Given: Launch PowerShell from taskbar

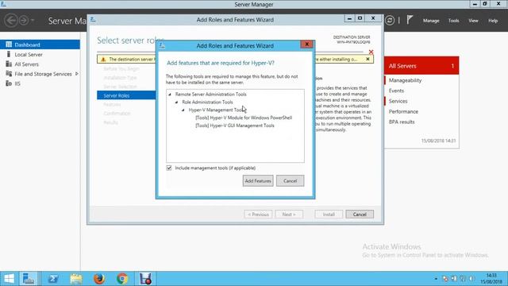Looking at the screenshot, I should 53,279.
